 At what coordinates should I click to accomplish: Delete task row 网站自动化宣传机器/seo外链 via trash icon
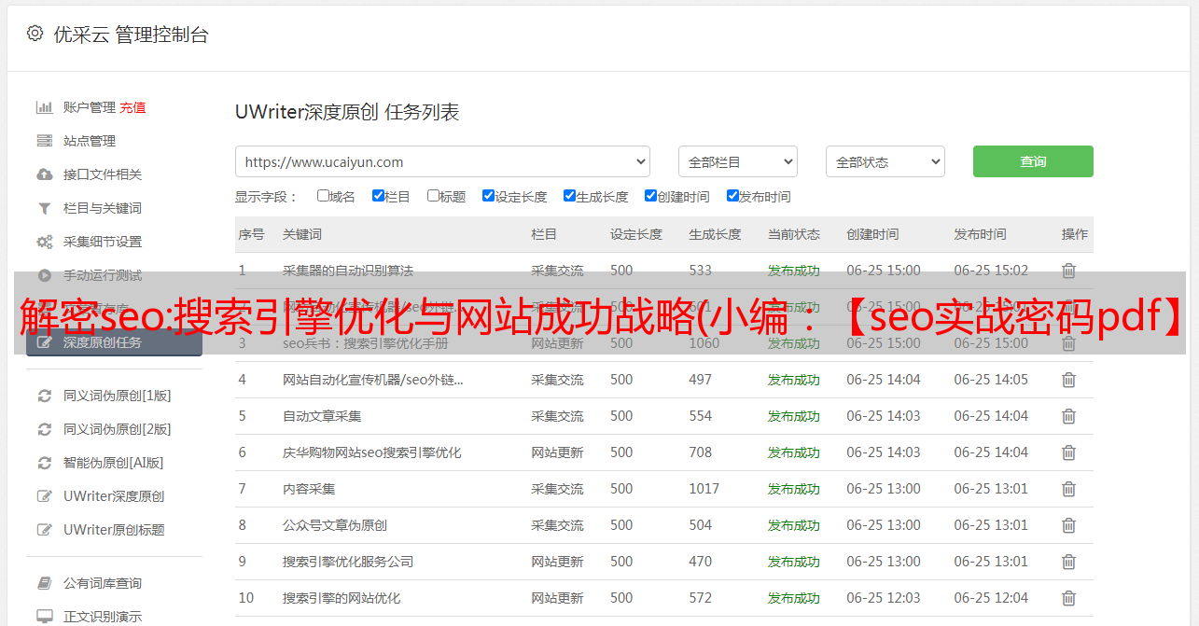pyautogui.click(x=1068, y=380)
